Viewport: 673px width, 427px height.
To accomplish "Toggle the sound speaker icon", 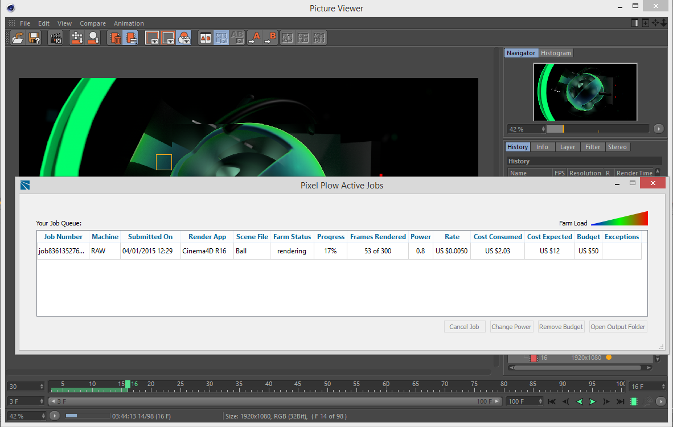I will (648, 401).
